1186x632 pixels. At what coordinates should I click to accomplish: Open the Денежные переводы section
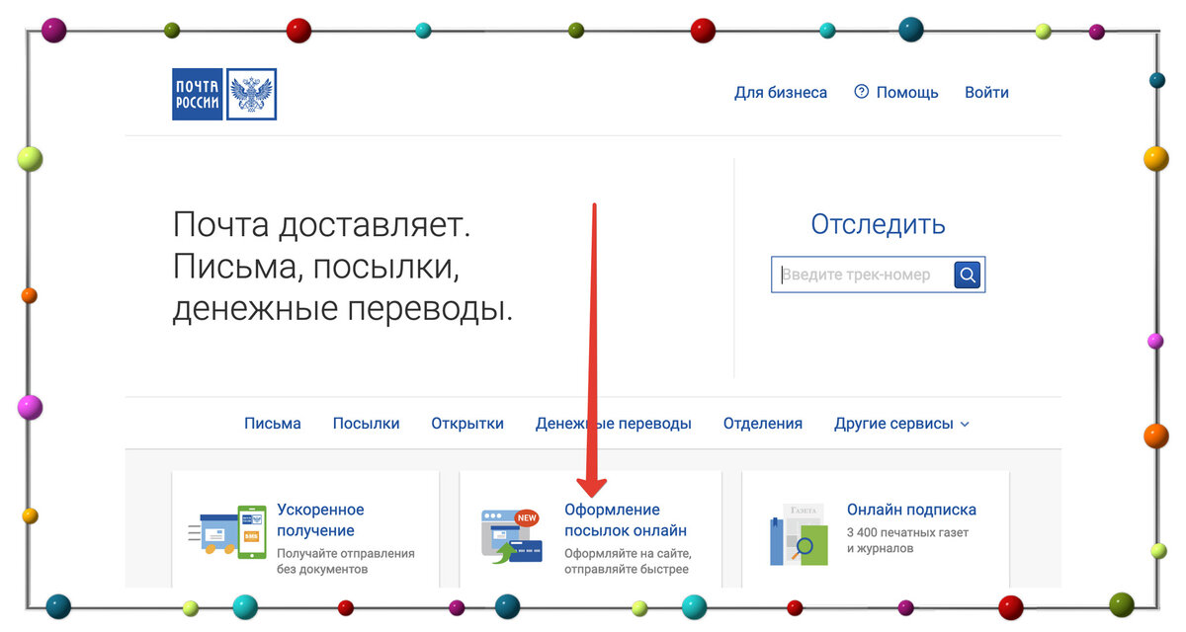point(614,424)
